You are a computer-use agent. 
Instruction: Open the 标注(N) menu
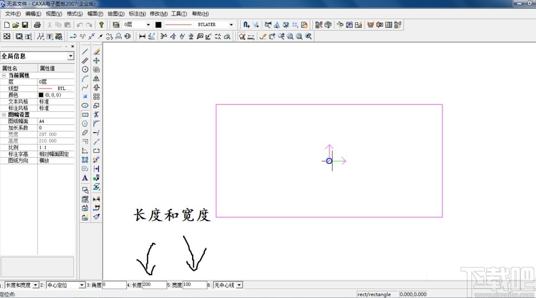coord(137,13)
